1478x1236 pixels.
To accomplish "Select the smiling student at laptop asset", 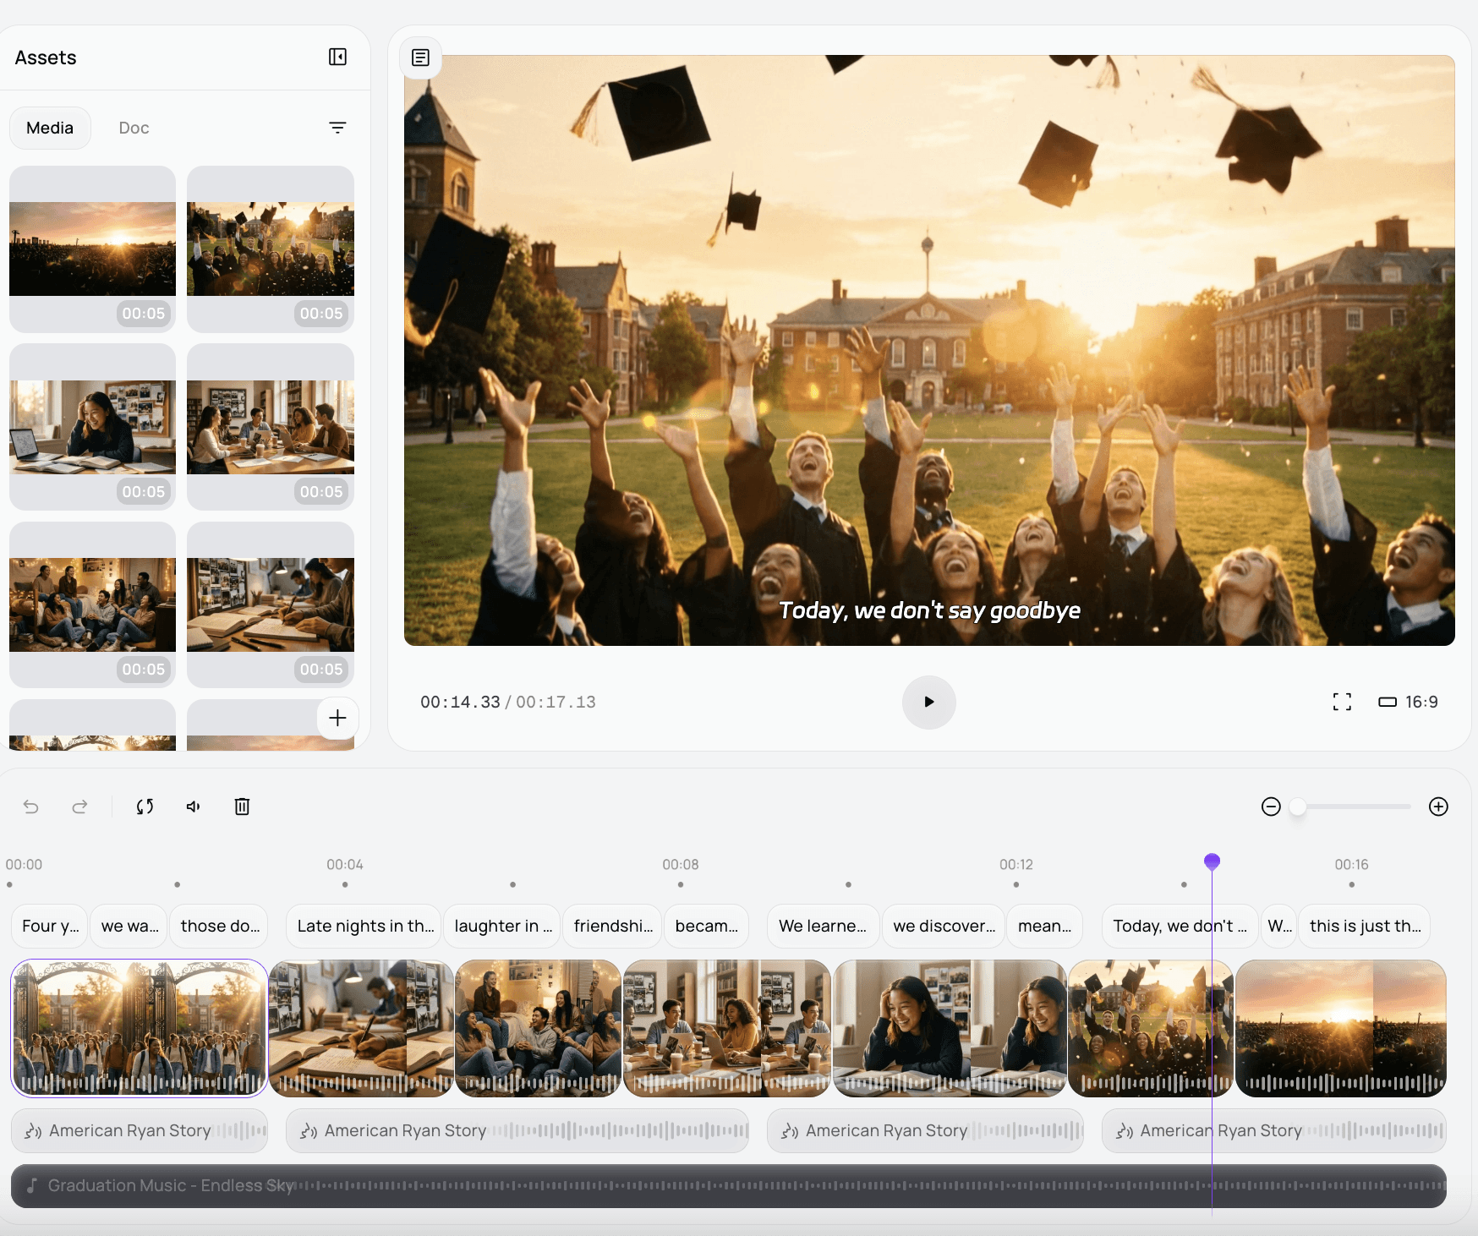I will [x=93, y=427].
